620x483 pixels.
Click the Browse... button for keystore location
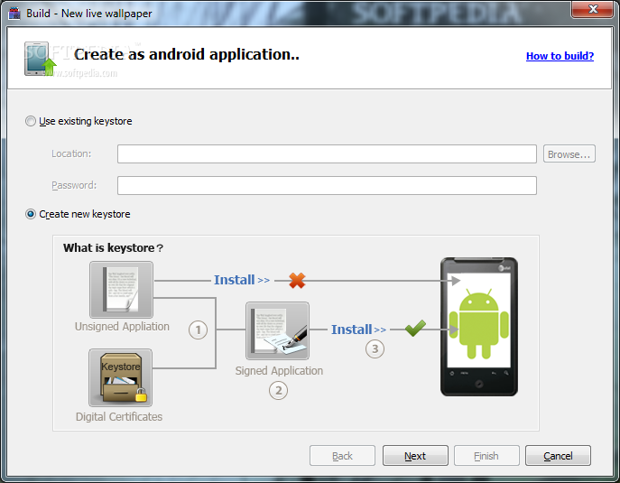coord(569,154)
